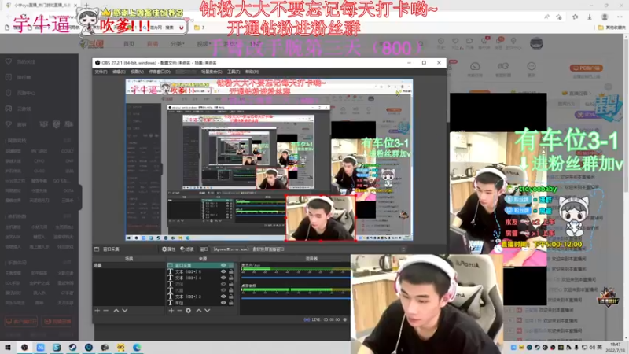Move selected source up in list
The image size is (629, 354).
[x=199, y=310]
